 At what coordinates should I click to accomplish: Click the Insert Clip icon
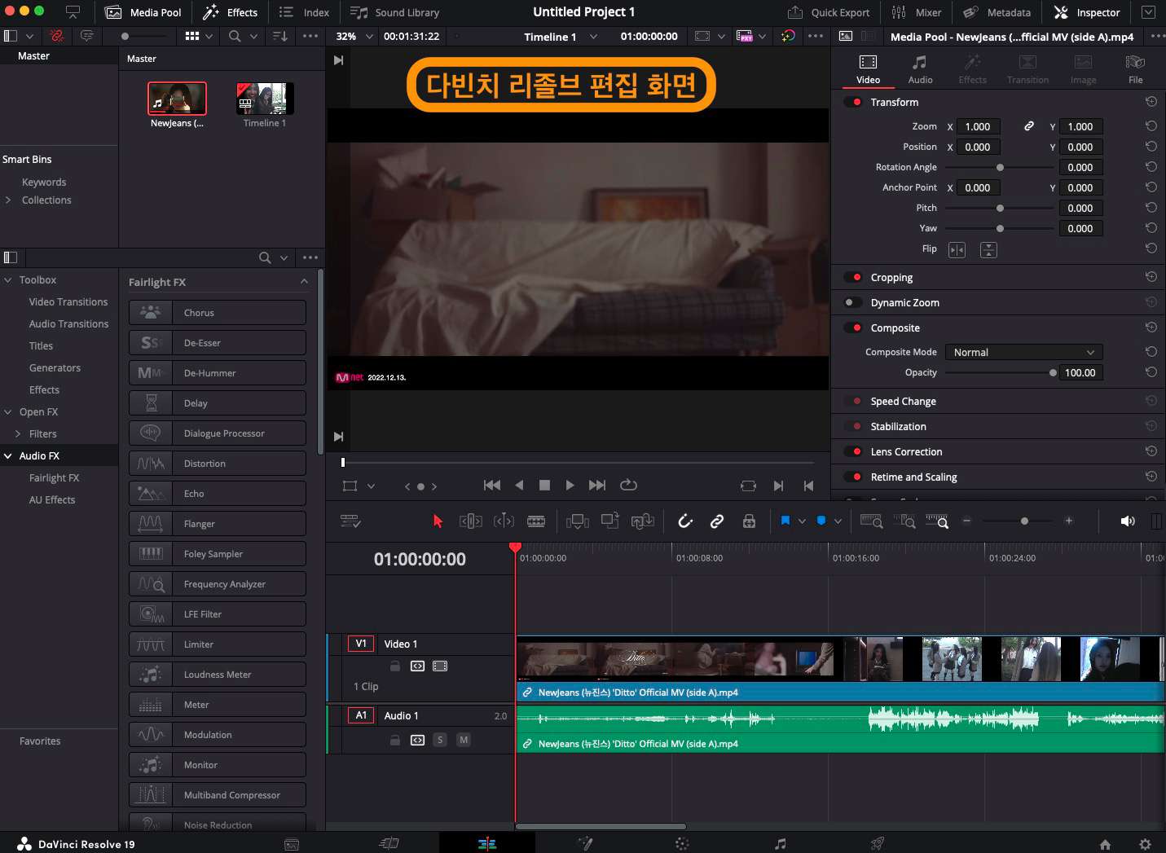tap(578, 521)
